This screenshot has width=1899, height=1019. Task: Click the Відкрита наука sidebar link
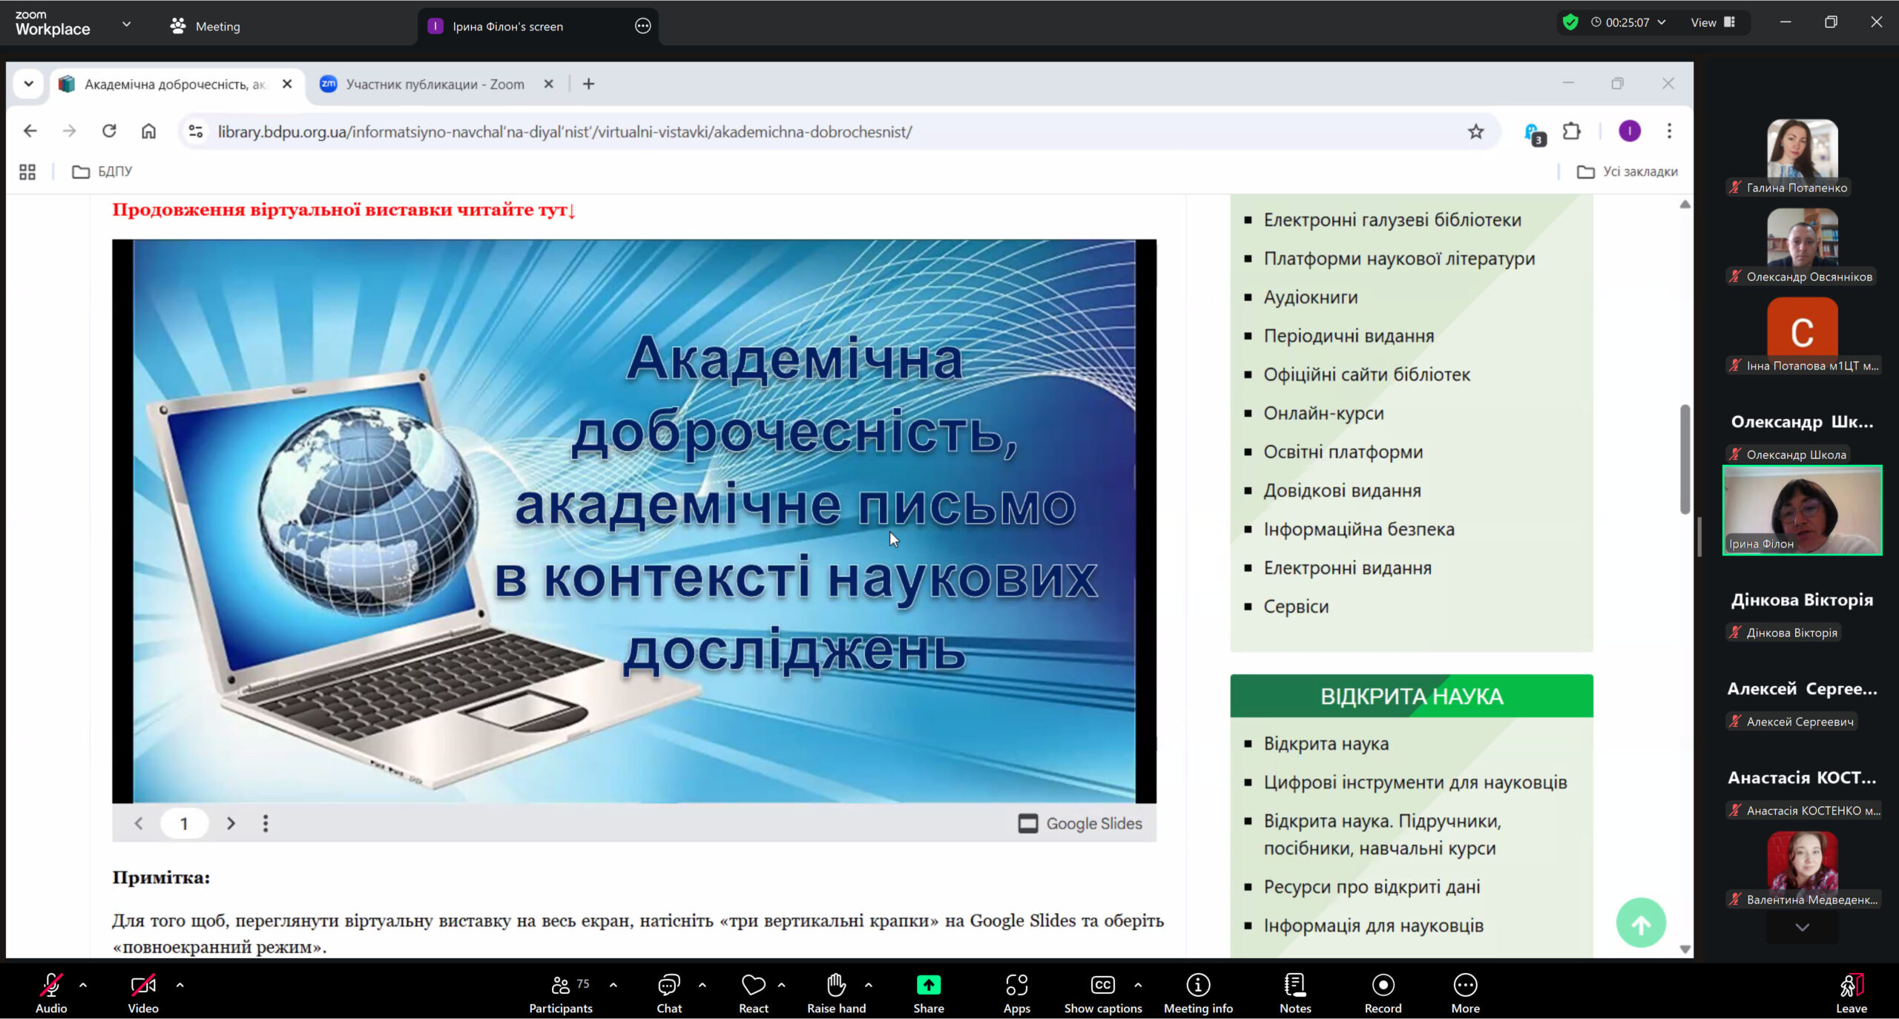click(1326, 743)
